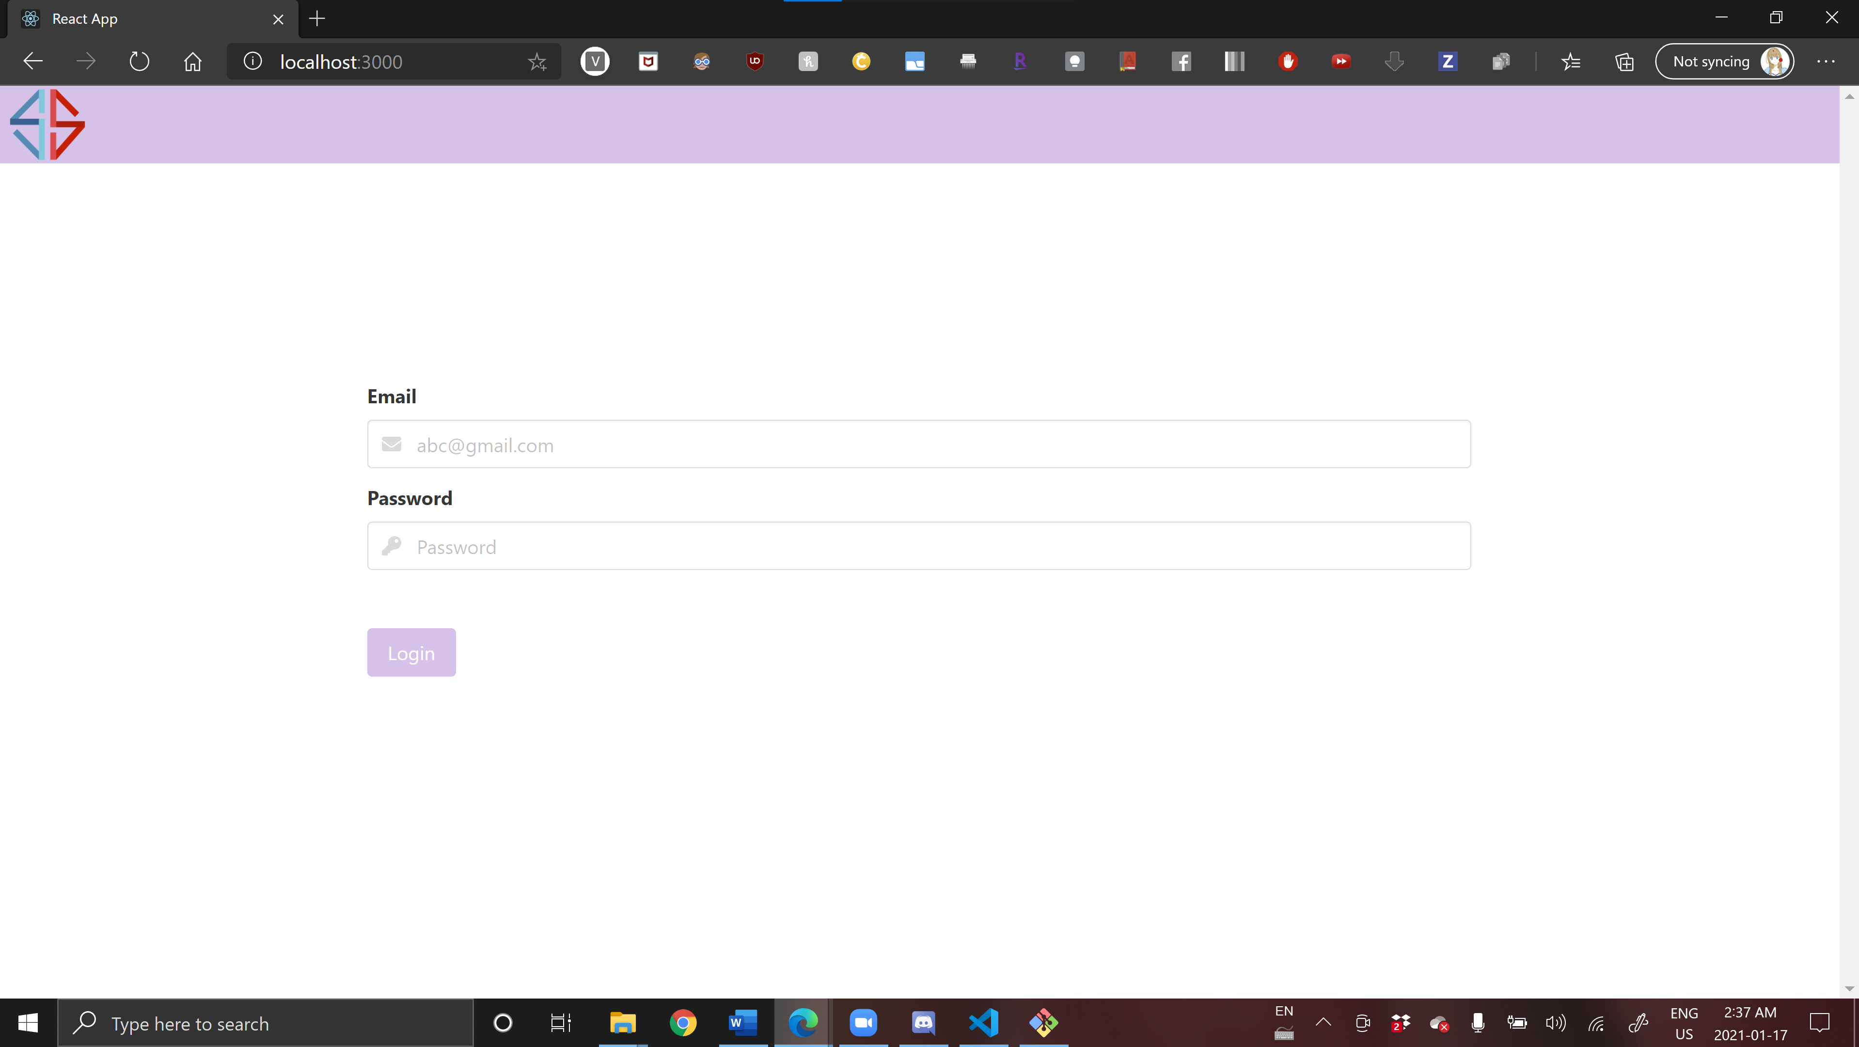Open a new browser tab
The image size is (1859, 1047).
coord(317,19)
